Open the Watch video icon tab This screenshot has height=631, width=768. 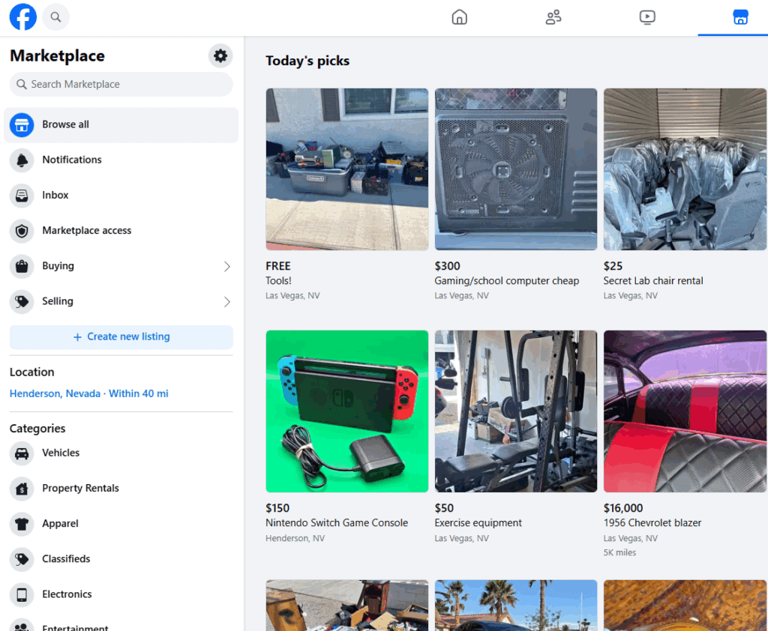[647, 17]
